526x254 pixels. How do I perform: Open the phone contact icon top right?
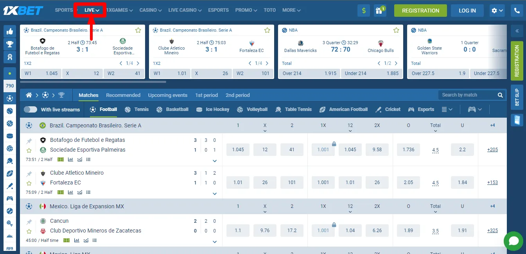tap(517, 11)
